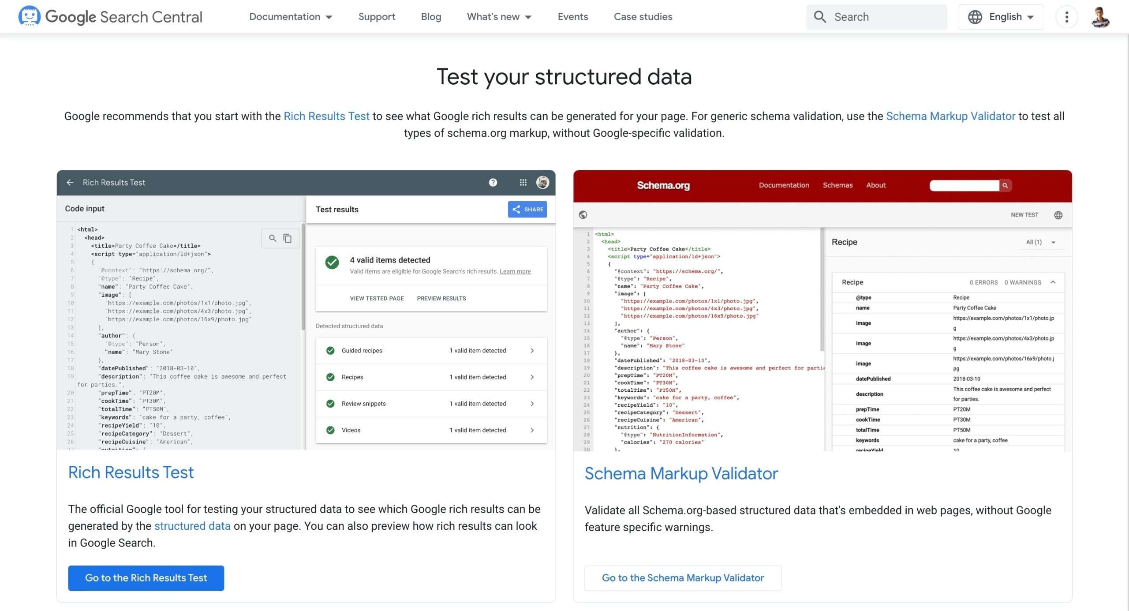Open the Blog menu item
Viewport: 1129px width, 611px height.
(431, 17)
